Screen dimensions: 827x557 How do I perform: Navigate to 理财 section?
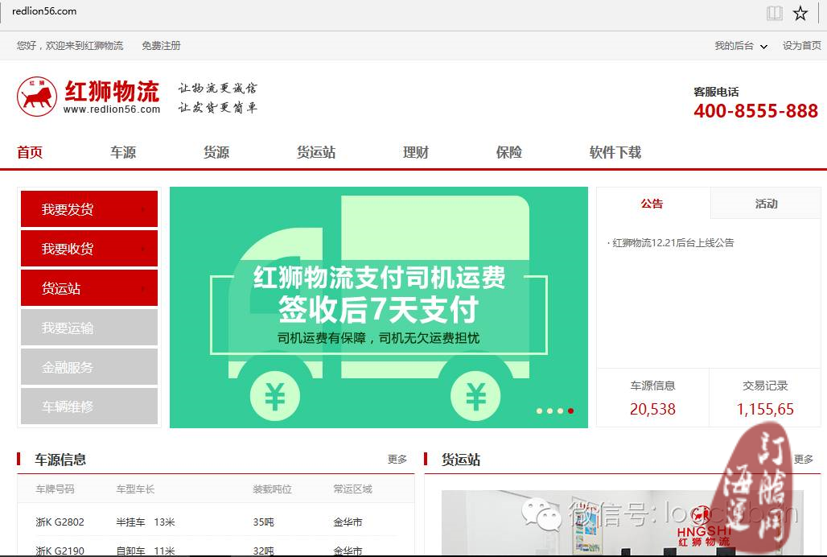click(416, 152)
